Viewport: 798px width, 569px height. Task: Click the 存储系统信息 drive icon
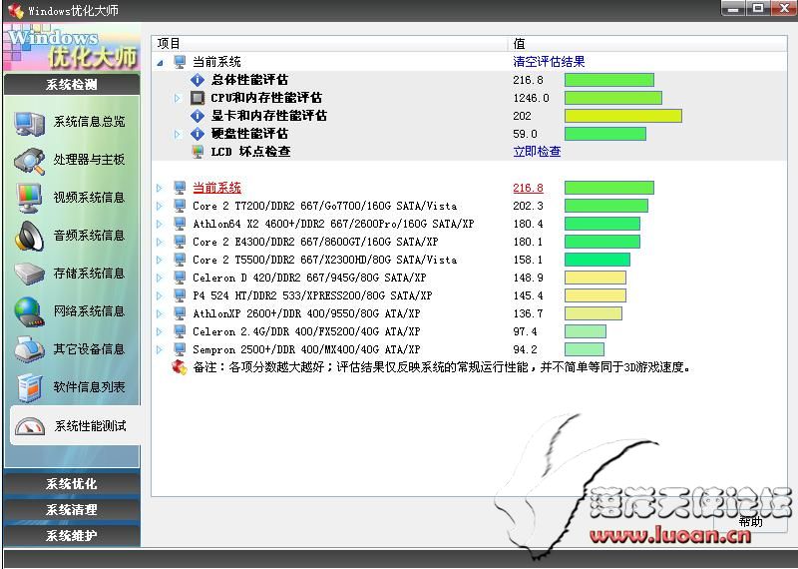coord(29,274)
